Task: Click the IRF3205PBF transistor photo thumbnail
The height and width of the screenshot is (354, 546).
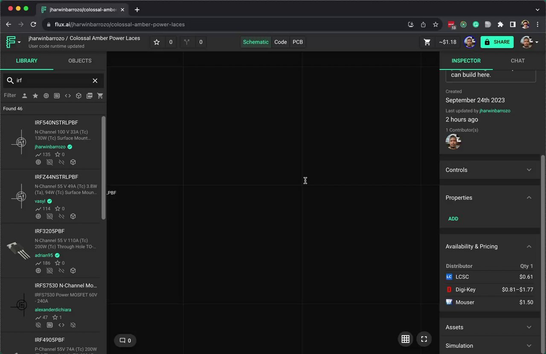Action: coord(18,250)
